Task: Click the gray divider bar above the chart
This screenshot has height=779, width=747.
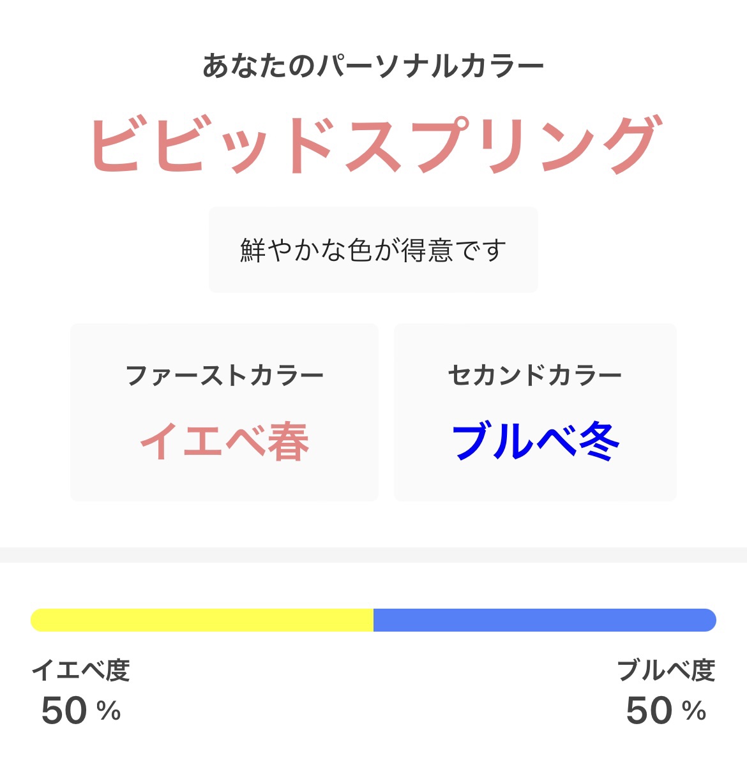Action: 373,554
